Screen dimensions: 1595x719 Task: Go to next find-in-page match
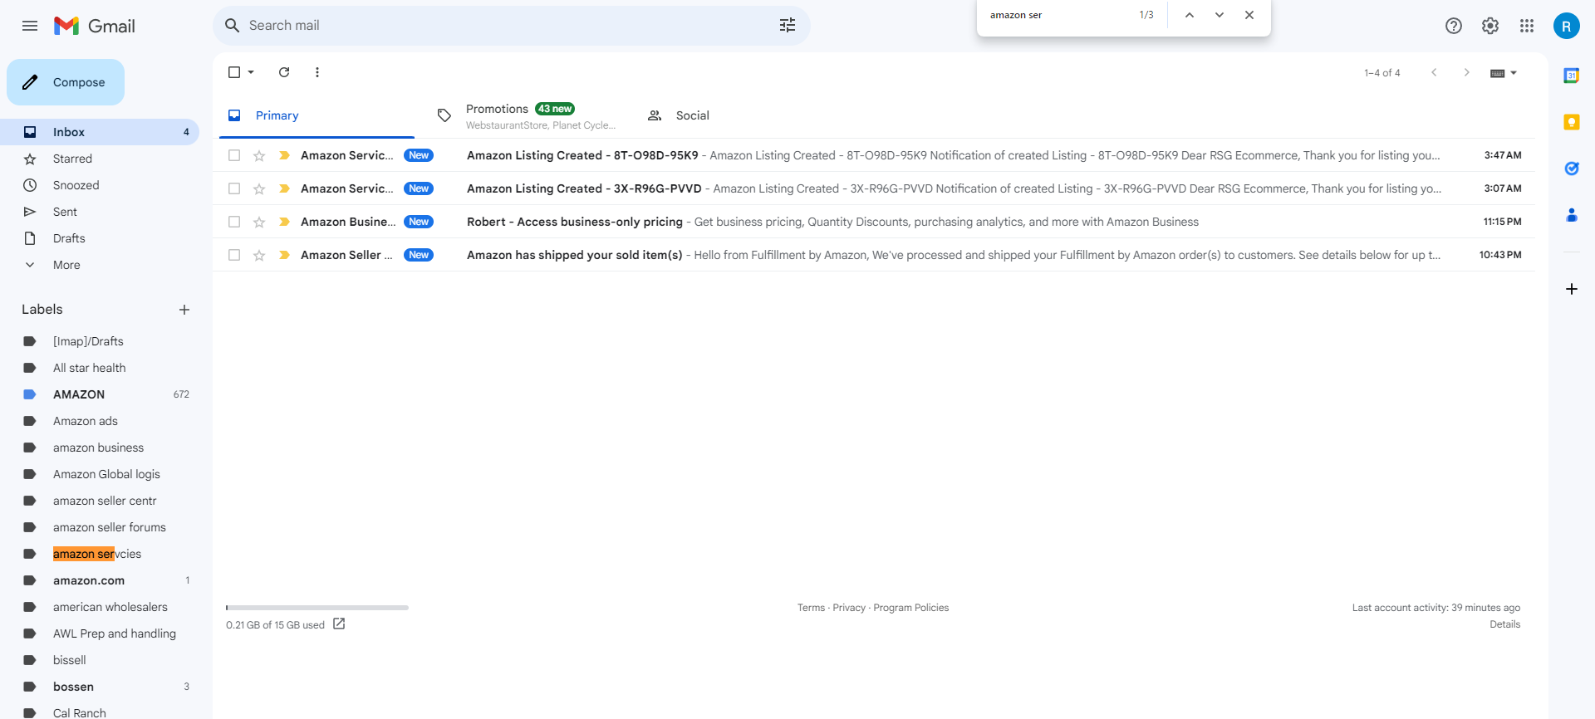1220,15
